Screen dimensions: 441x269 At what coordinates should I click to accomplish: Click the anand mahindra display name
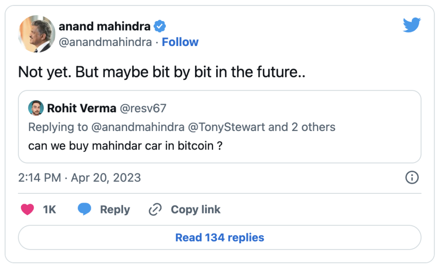[105, 27]
